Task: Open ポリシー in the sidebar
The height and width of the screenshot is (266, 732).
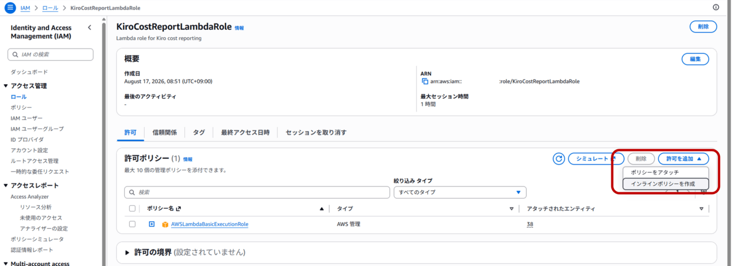Action: coord(21,108)
